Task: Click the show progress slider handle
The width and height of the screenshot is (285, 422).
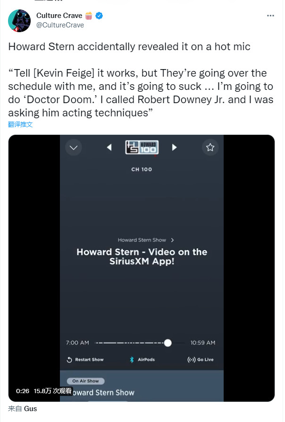Action: click(168, 343)
